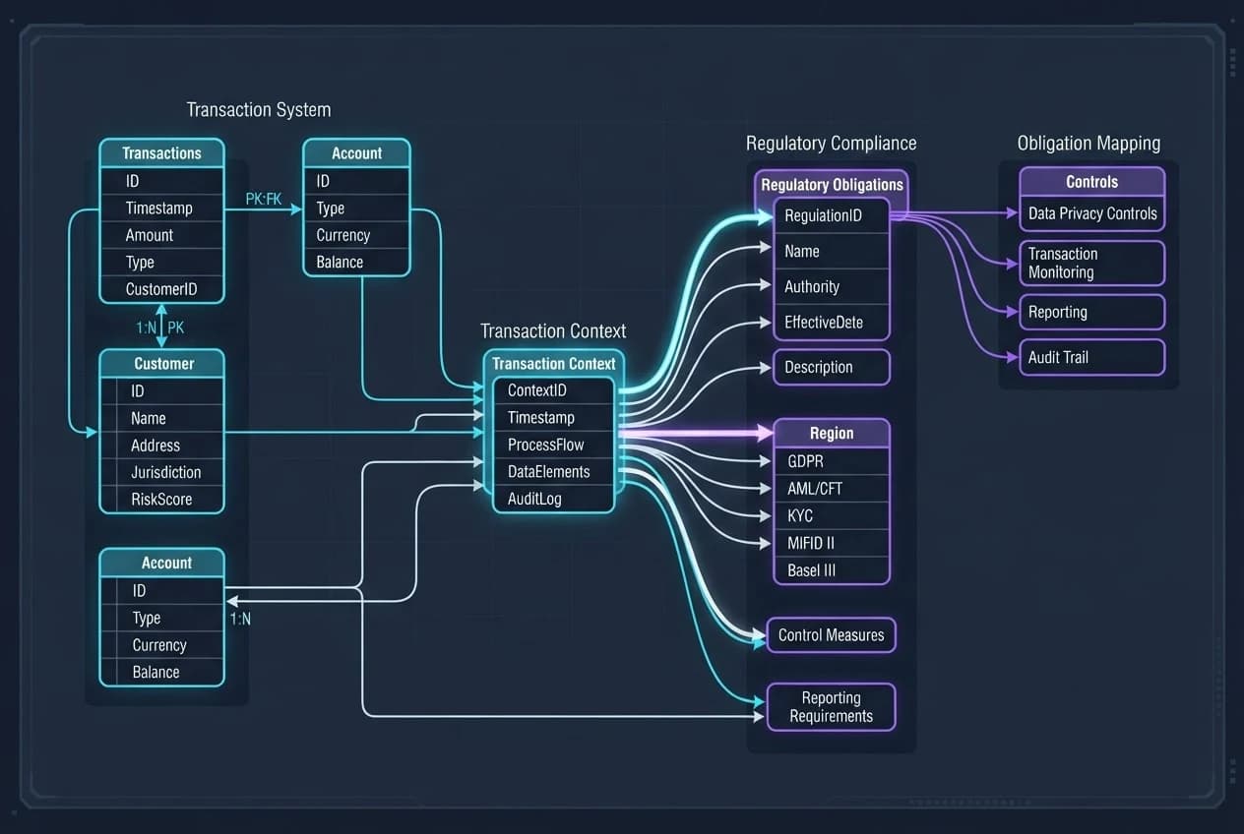Click the Amount field in Transactions
Screen dimensions: 1244x834
tap(161, 235)
